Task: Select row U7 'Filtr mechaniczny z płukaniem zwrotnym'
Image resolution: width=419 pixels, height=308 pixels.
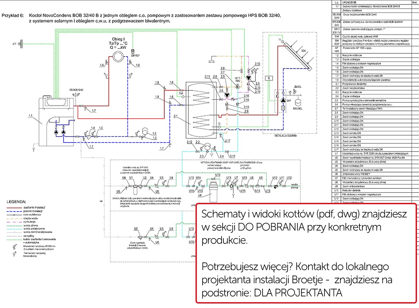Action: (x=375, y=178)
